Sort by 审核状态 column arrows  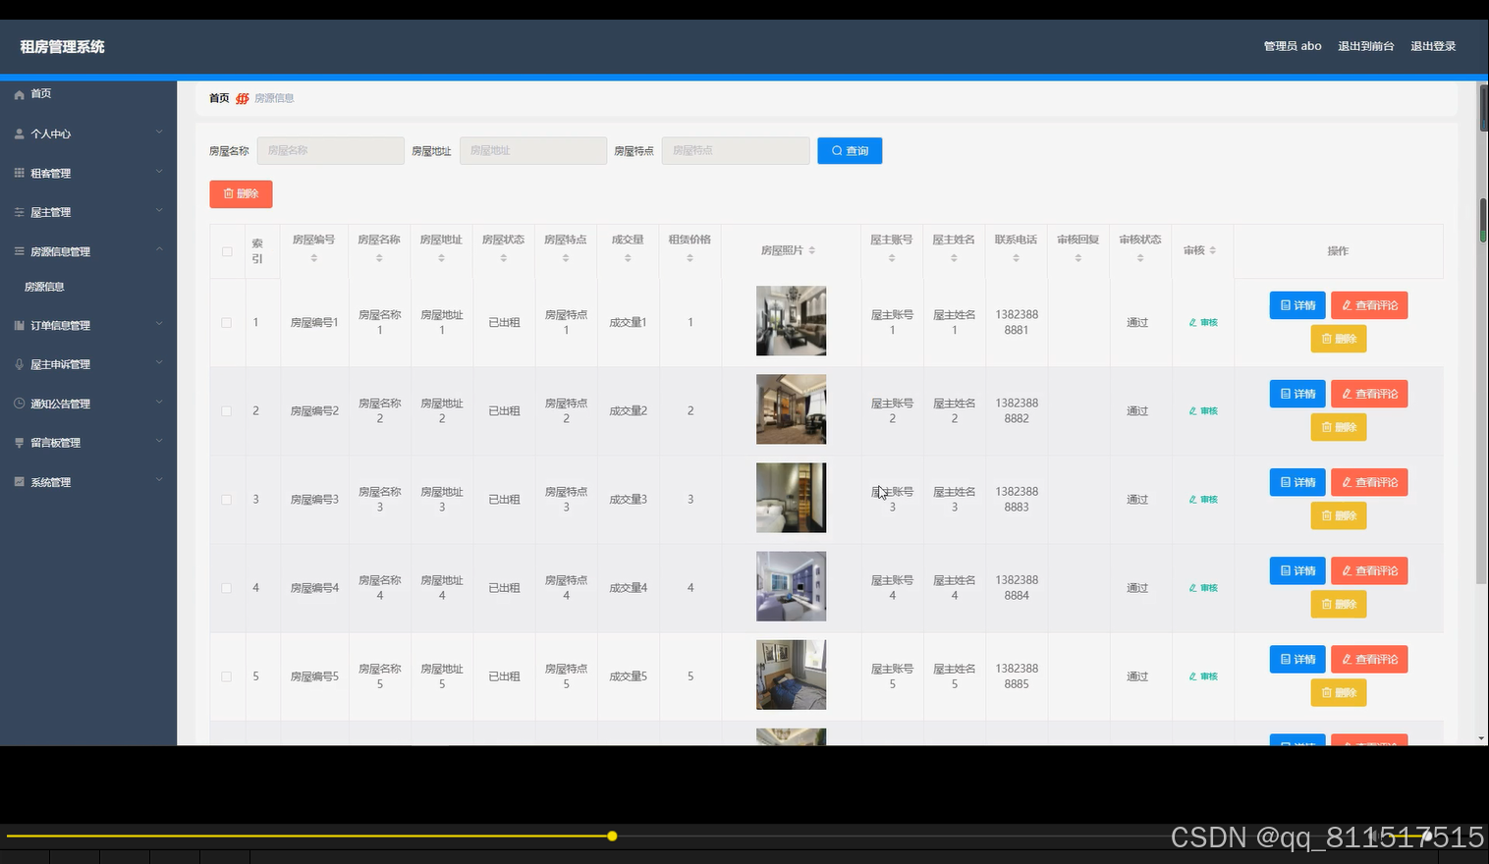click(x=1139, y=258)
